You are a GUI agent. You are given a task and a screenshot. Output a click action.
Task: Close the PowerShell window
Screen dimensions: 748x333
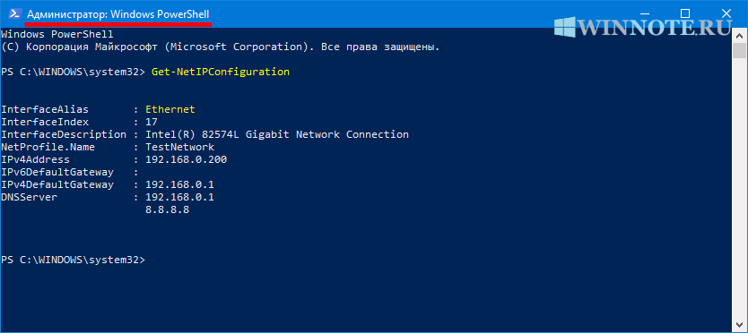(726, 13)
